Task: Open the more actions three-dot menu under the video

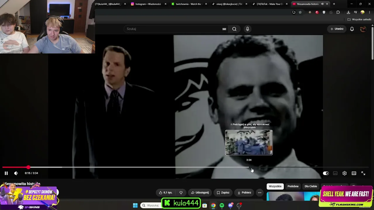Action: 259,192
